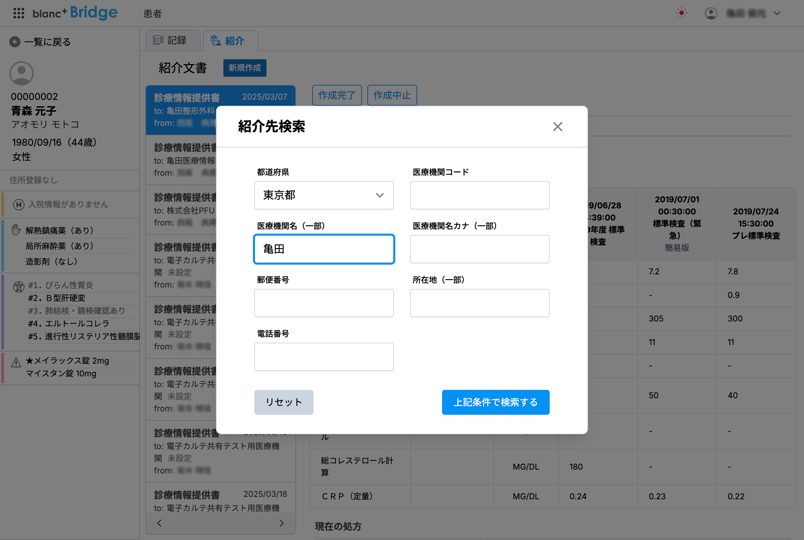804x540 pixels.
Task: Close the 紹介先検索 dialog
Action: tap(557, 127)
